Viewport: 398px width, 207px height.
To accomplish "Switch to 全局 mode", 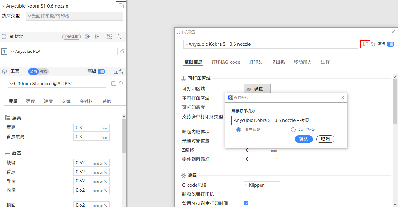I will [33, 72].
